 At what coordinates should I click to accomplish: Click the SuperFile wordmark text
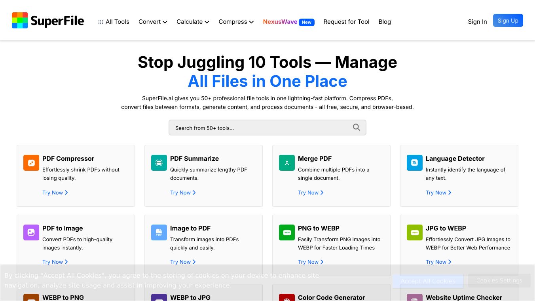point(57,21)
